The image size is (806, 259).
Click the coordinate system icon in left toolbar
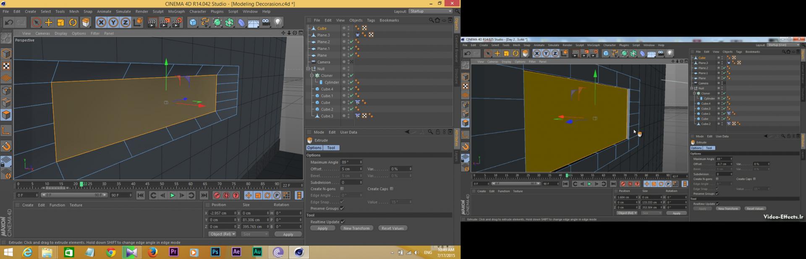pos(138,22)
